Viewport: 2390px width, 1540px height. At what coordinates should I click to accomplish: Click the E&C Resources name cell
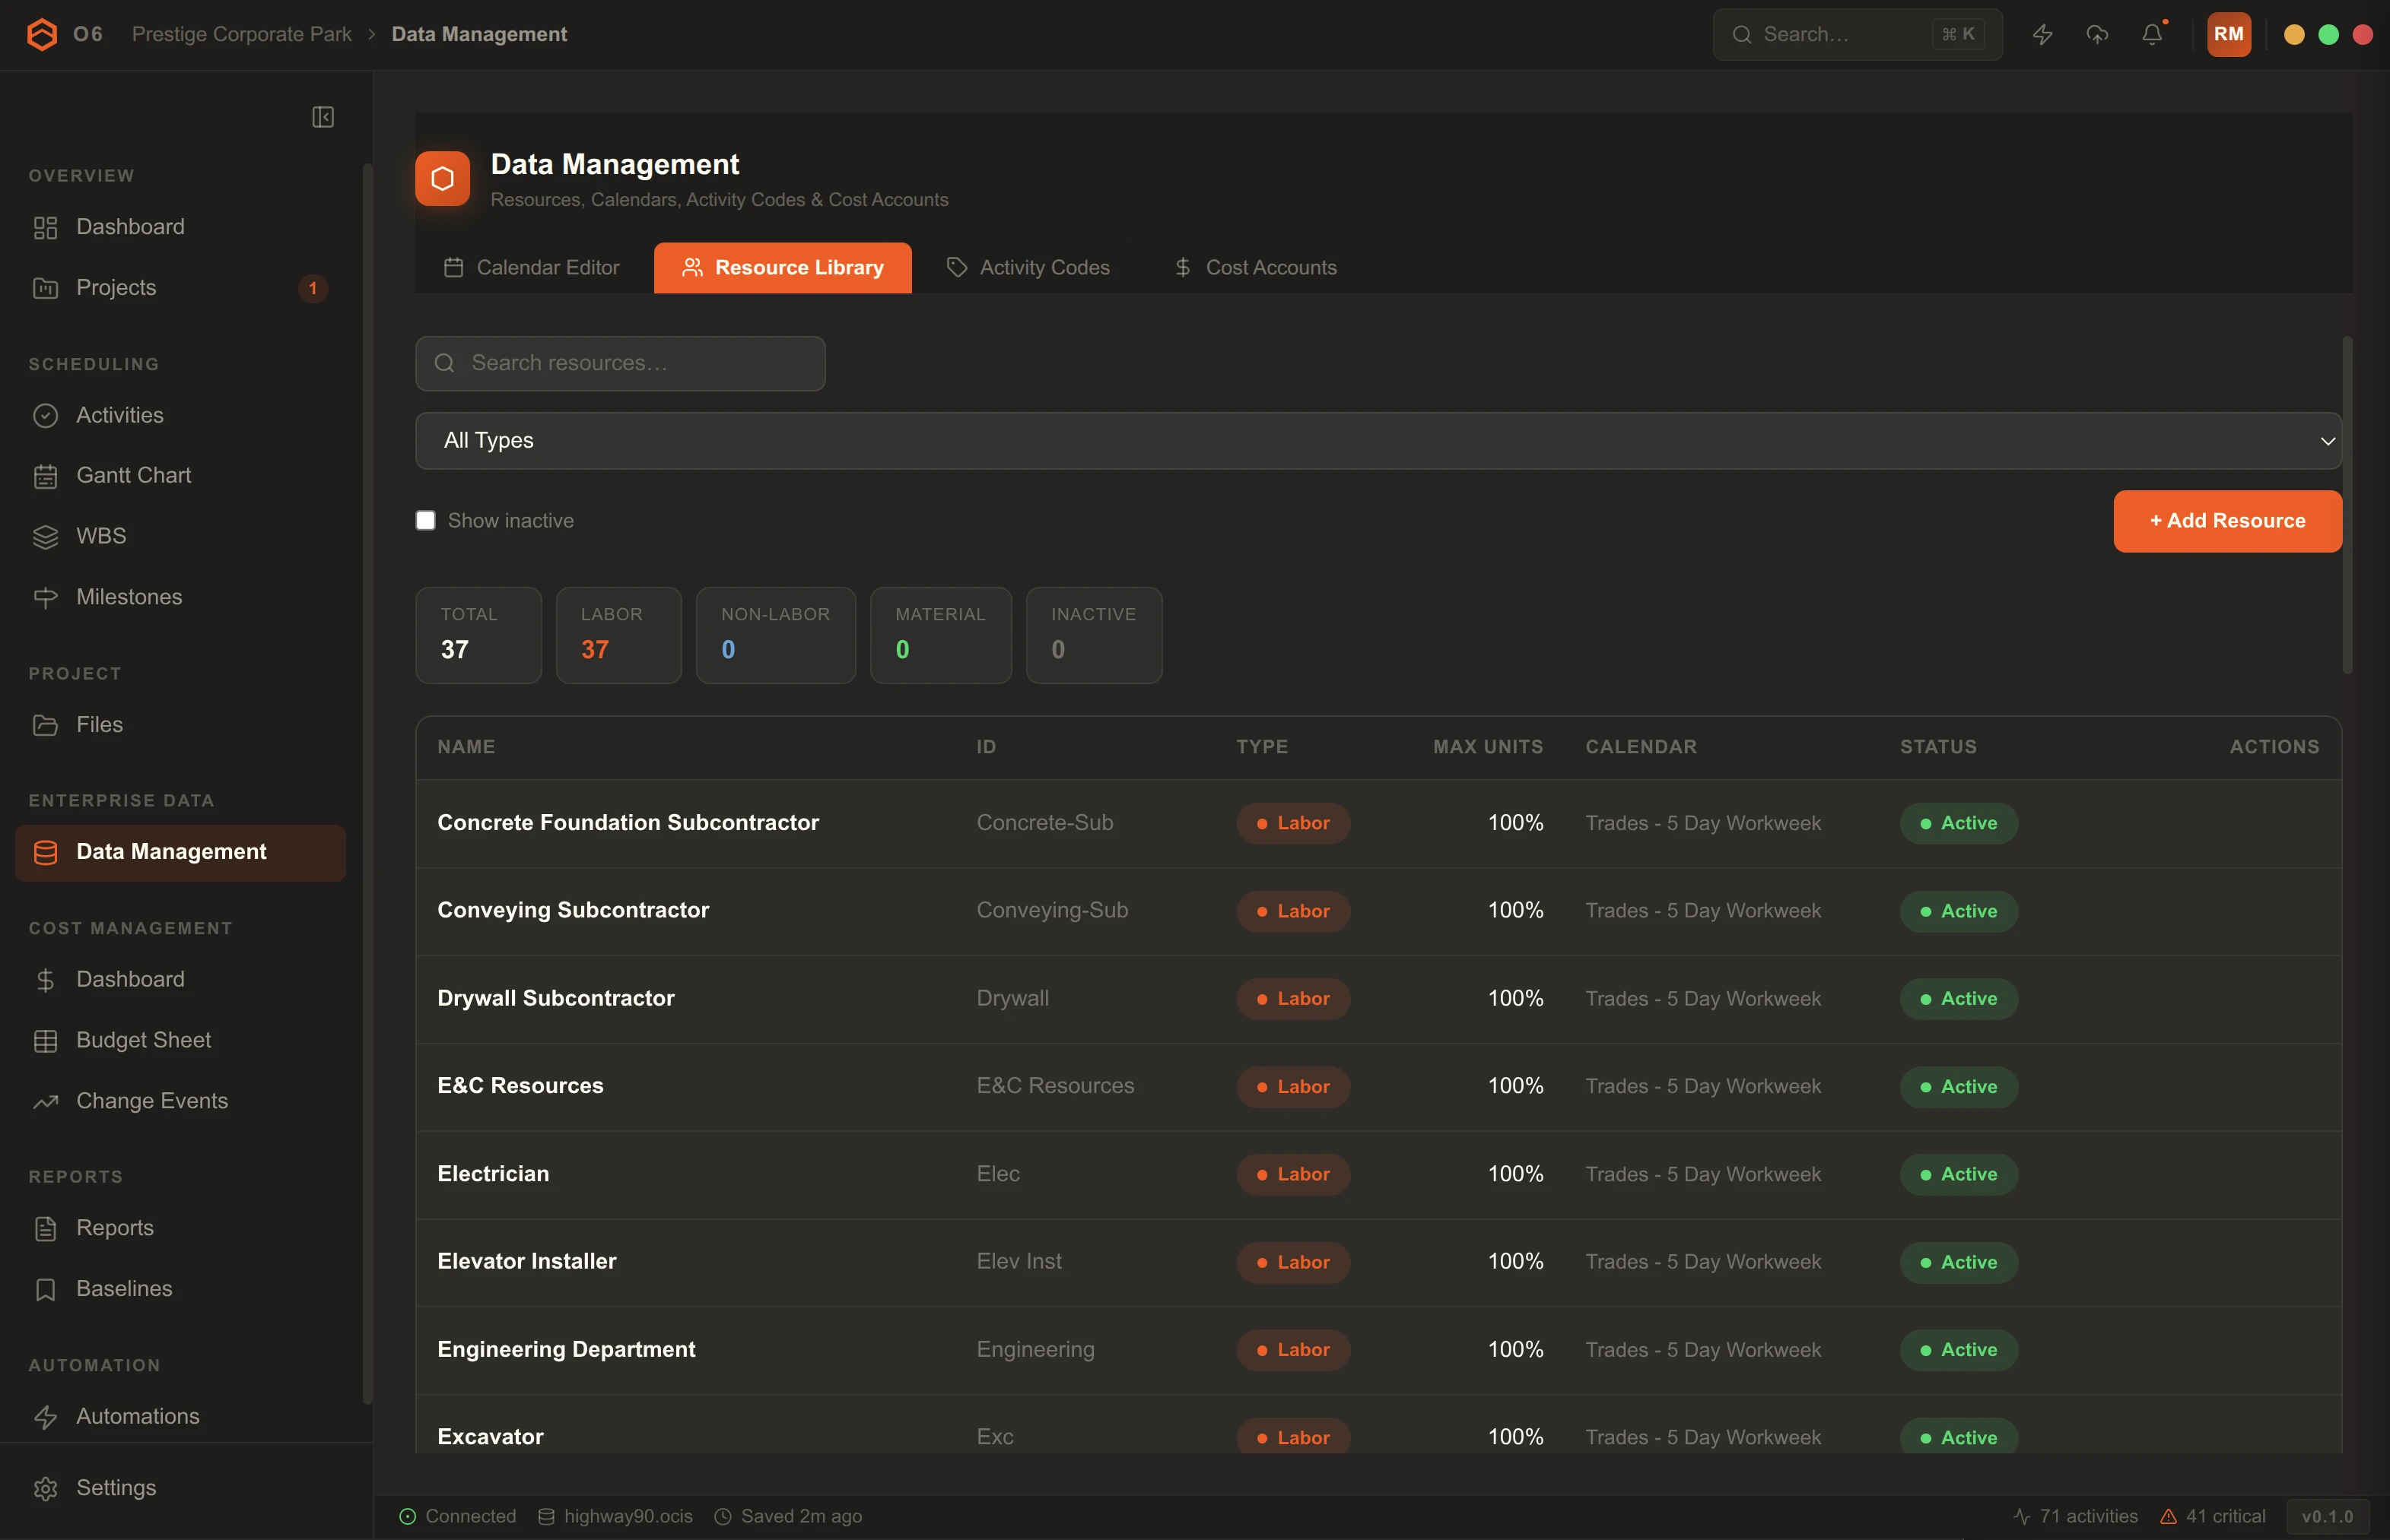(x=520, y=1086)
